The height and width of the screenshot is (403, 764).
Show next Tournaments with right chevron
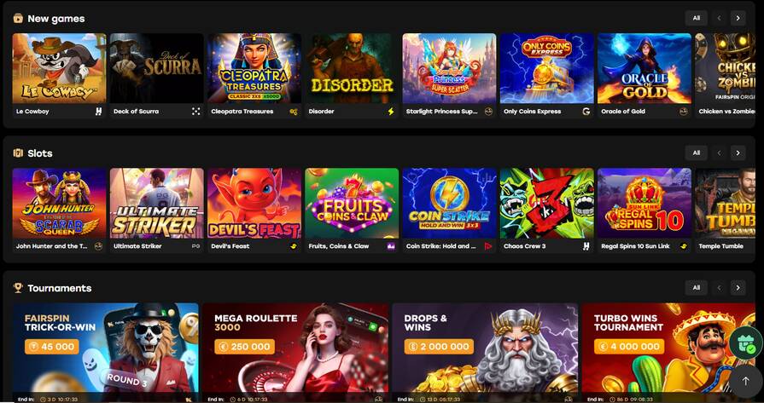(738, 287)
